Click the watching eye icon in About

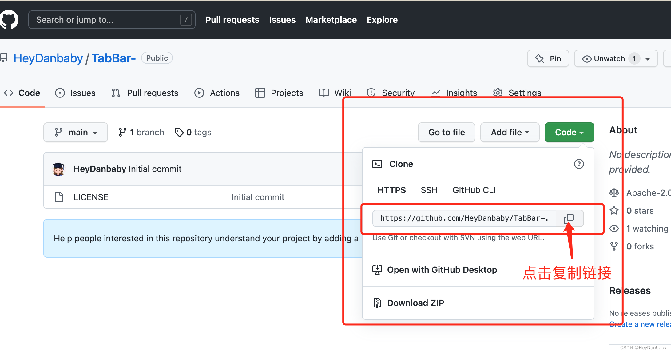tap(614, 228)
